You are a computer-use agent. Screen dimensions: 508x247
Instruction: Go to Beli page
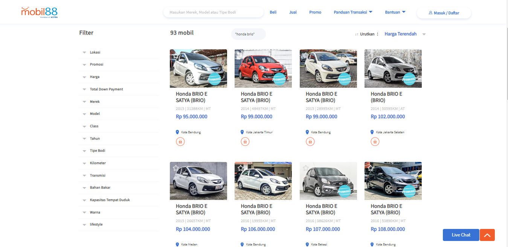click(273, 12)
